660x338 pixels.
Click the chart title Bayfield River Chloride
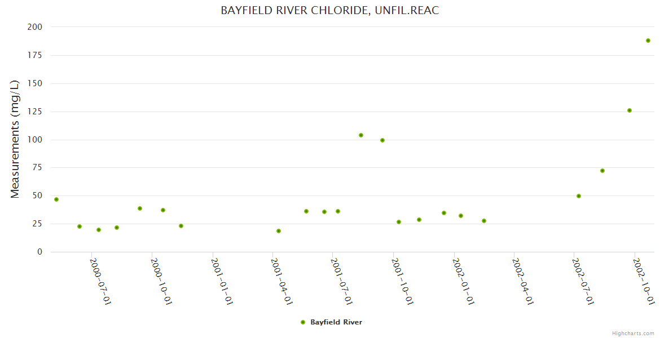(330, 11)
